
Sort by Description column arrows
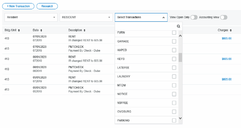84,30
